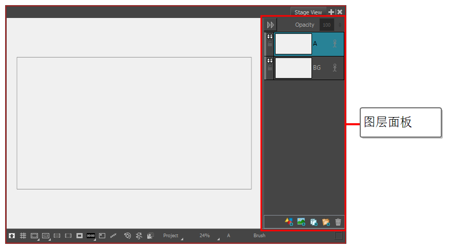Switch to the Stage View tab

[x=308, y=12]
